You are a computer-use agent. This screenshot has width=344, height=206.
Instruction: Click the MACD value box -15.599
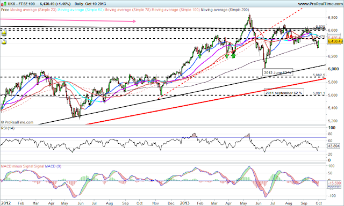(334, 183)
